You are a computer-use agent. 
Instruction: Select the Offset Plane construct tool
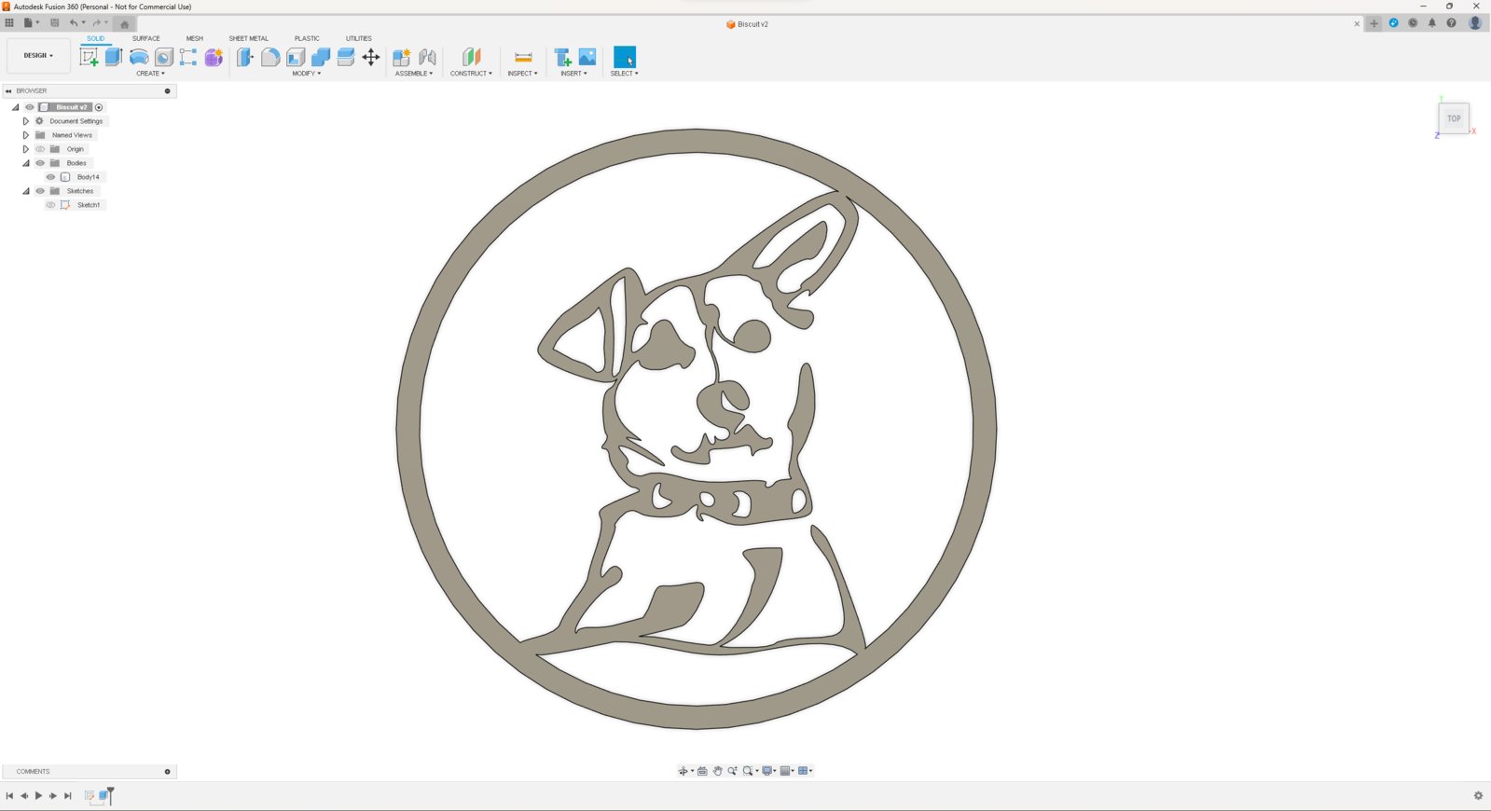click(471, 57)
